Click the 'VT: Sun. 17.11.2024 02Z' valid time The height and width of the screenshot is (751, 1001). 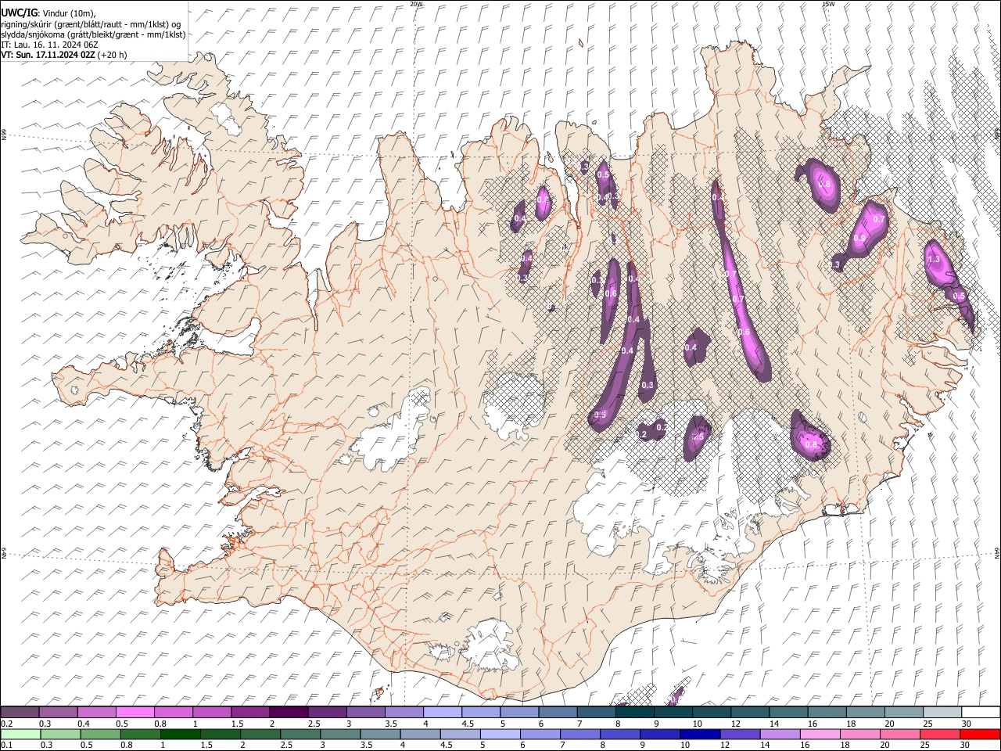coord(48,56)
